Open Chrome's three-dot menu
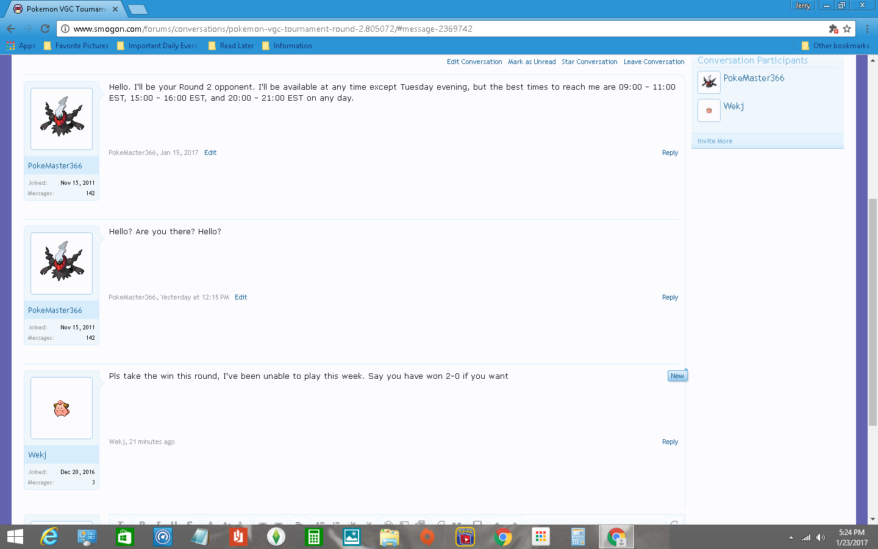The height and width of the screenshot is (549, 878). 866,29
